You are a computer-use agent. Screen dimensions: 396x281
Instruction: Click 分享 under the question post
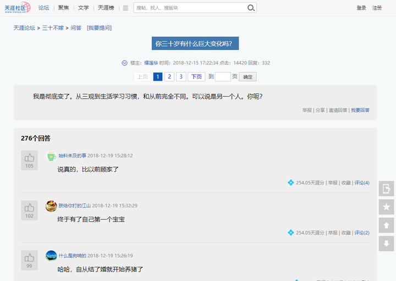tap(320, 110)
